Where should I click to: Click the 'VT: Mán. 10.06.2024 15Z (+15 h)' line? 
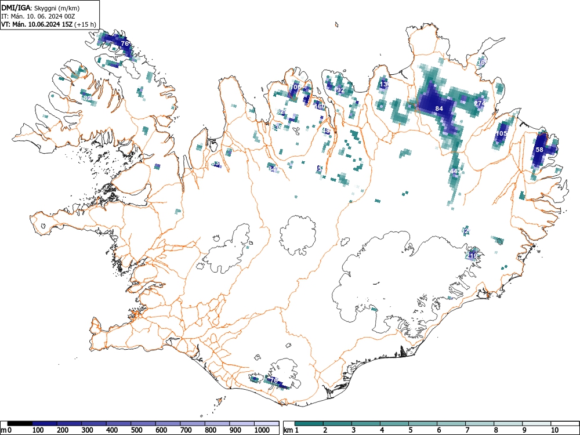(49, 24)
